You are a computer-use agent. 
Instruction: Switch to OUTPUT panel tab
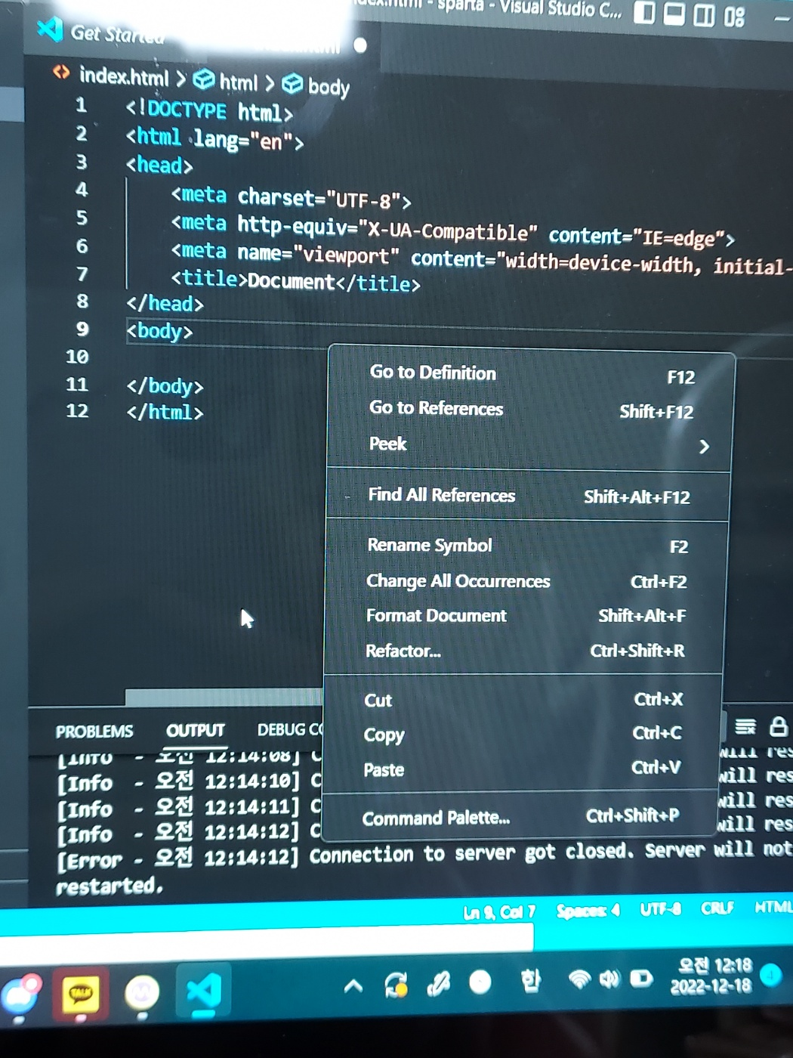coord(196,731)
